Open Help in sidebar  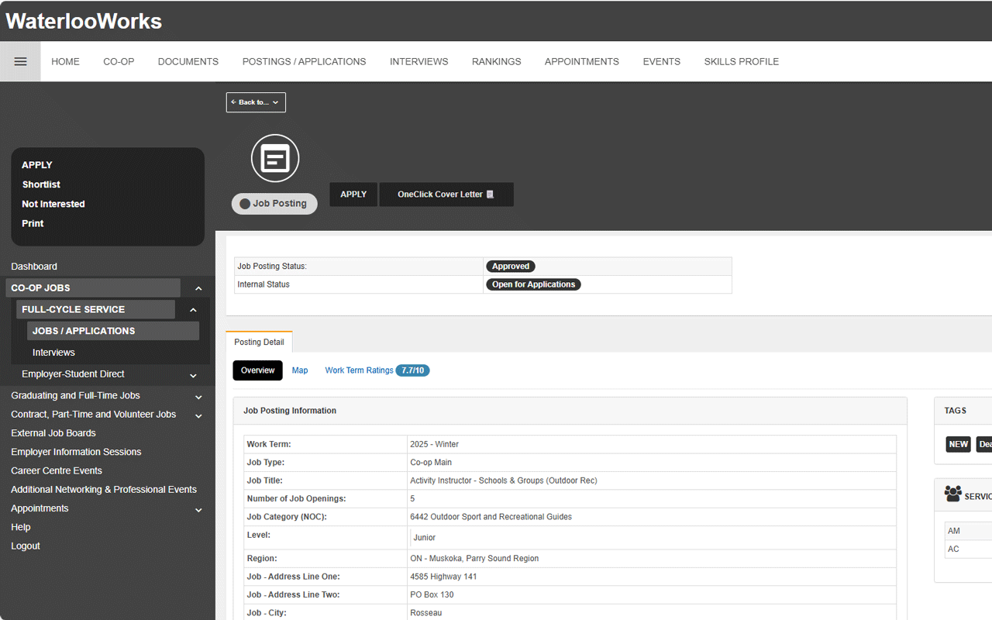pos(21,527)
